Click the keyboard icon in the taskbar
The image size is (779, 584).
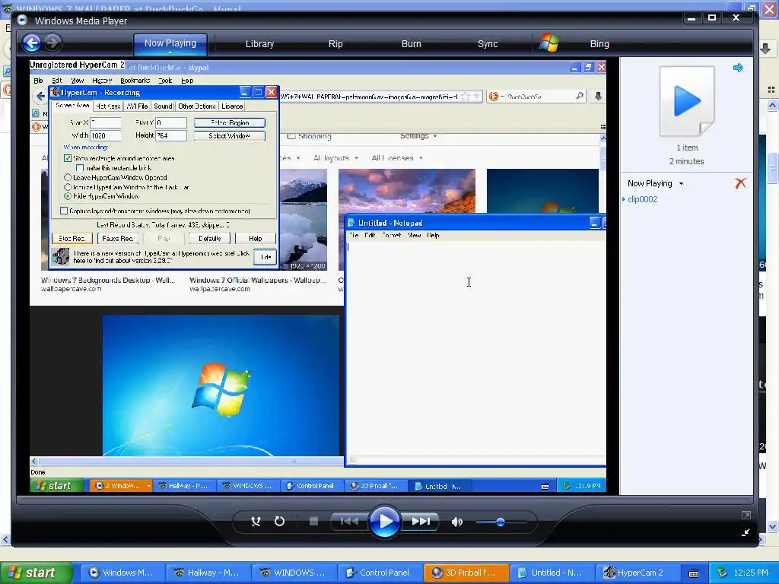[x=694, y=573]
